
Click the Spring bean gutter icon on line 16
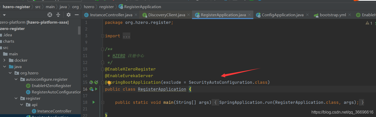[91, 89]
